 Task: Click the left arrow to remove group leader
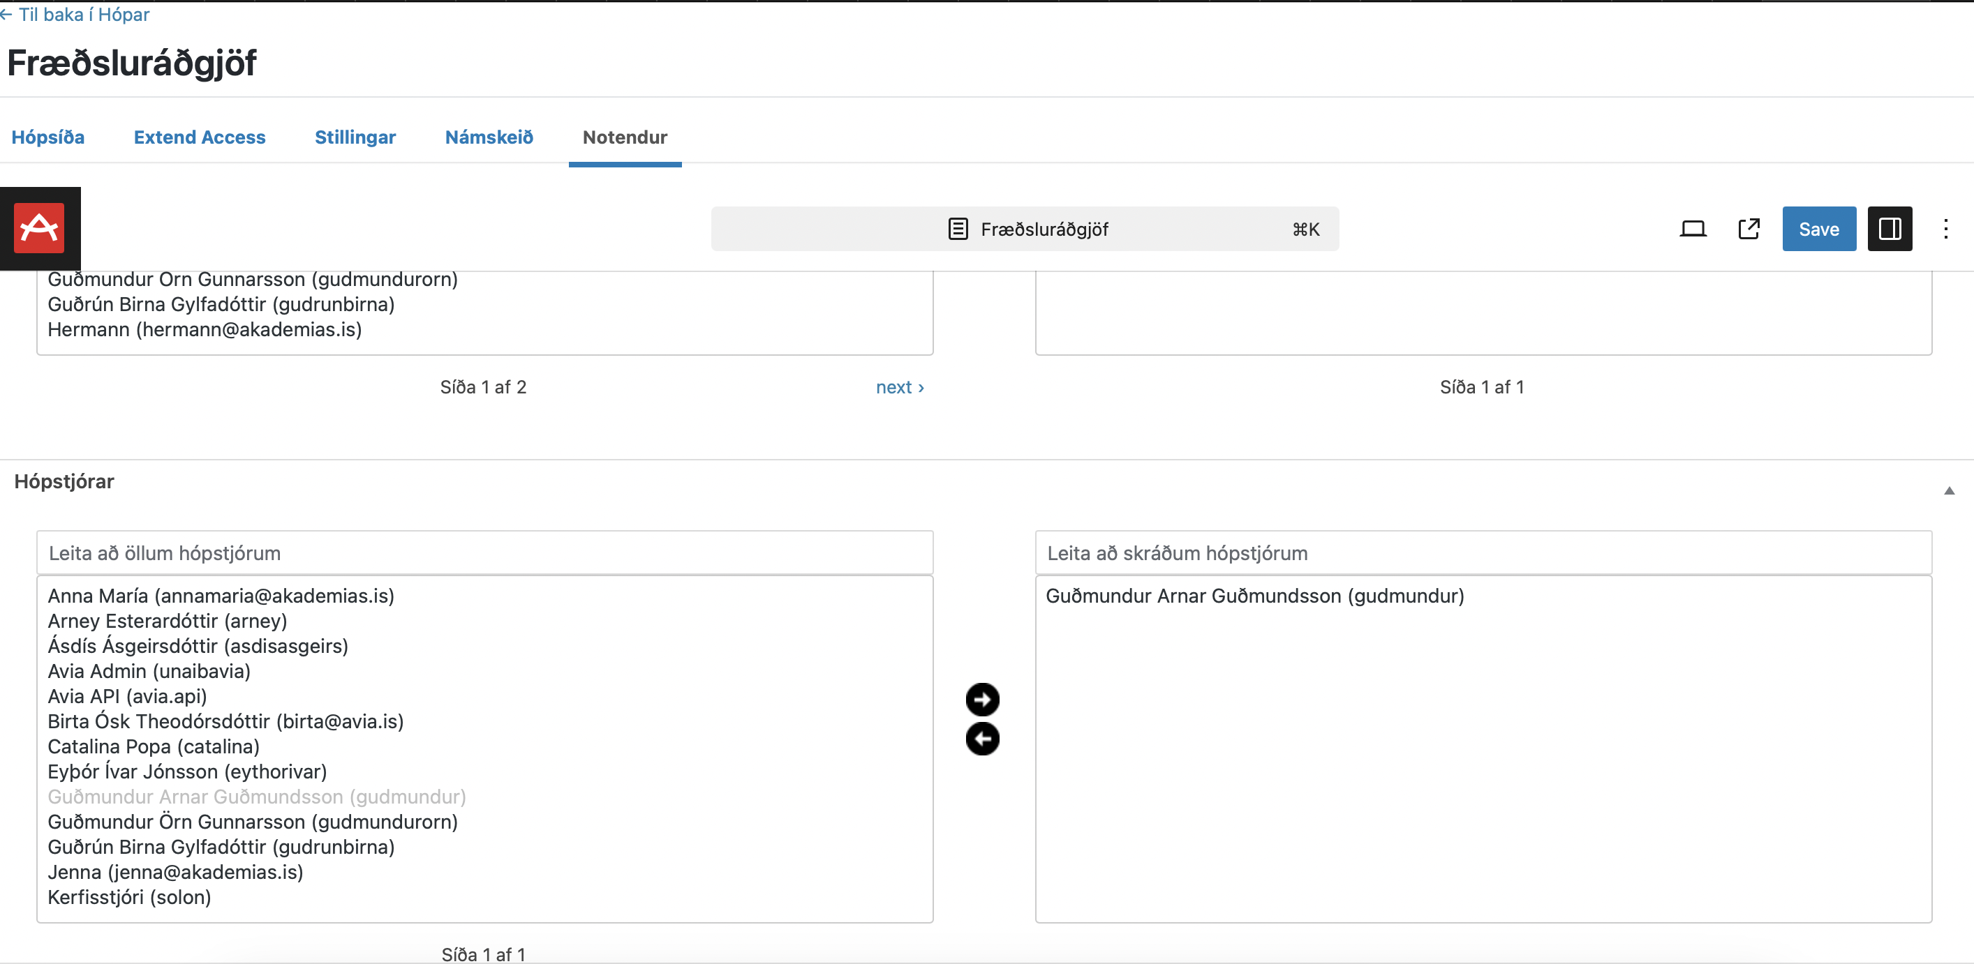[x=981, y=739]
